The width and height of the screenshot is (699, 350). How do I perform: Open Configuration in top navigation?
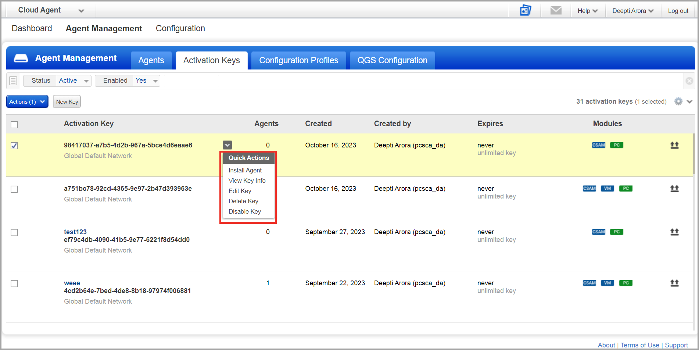(x=180, y=28)
